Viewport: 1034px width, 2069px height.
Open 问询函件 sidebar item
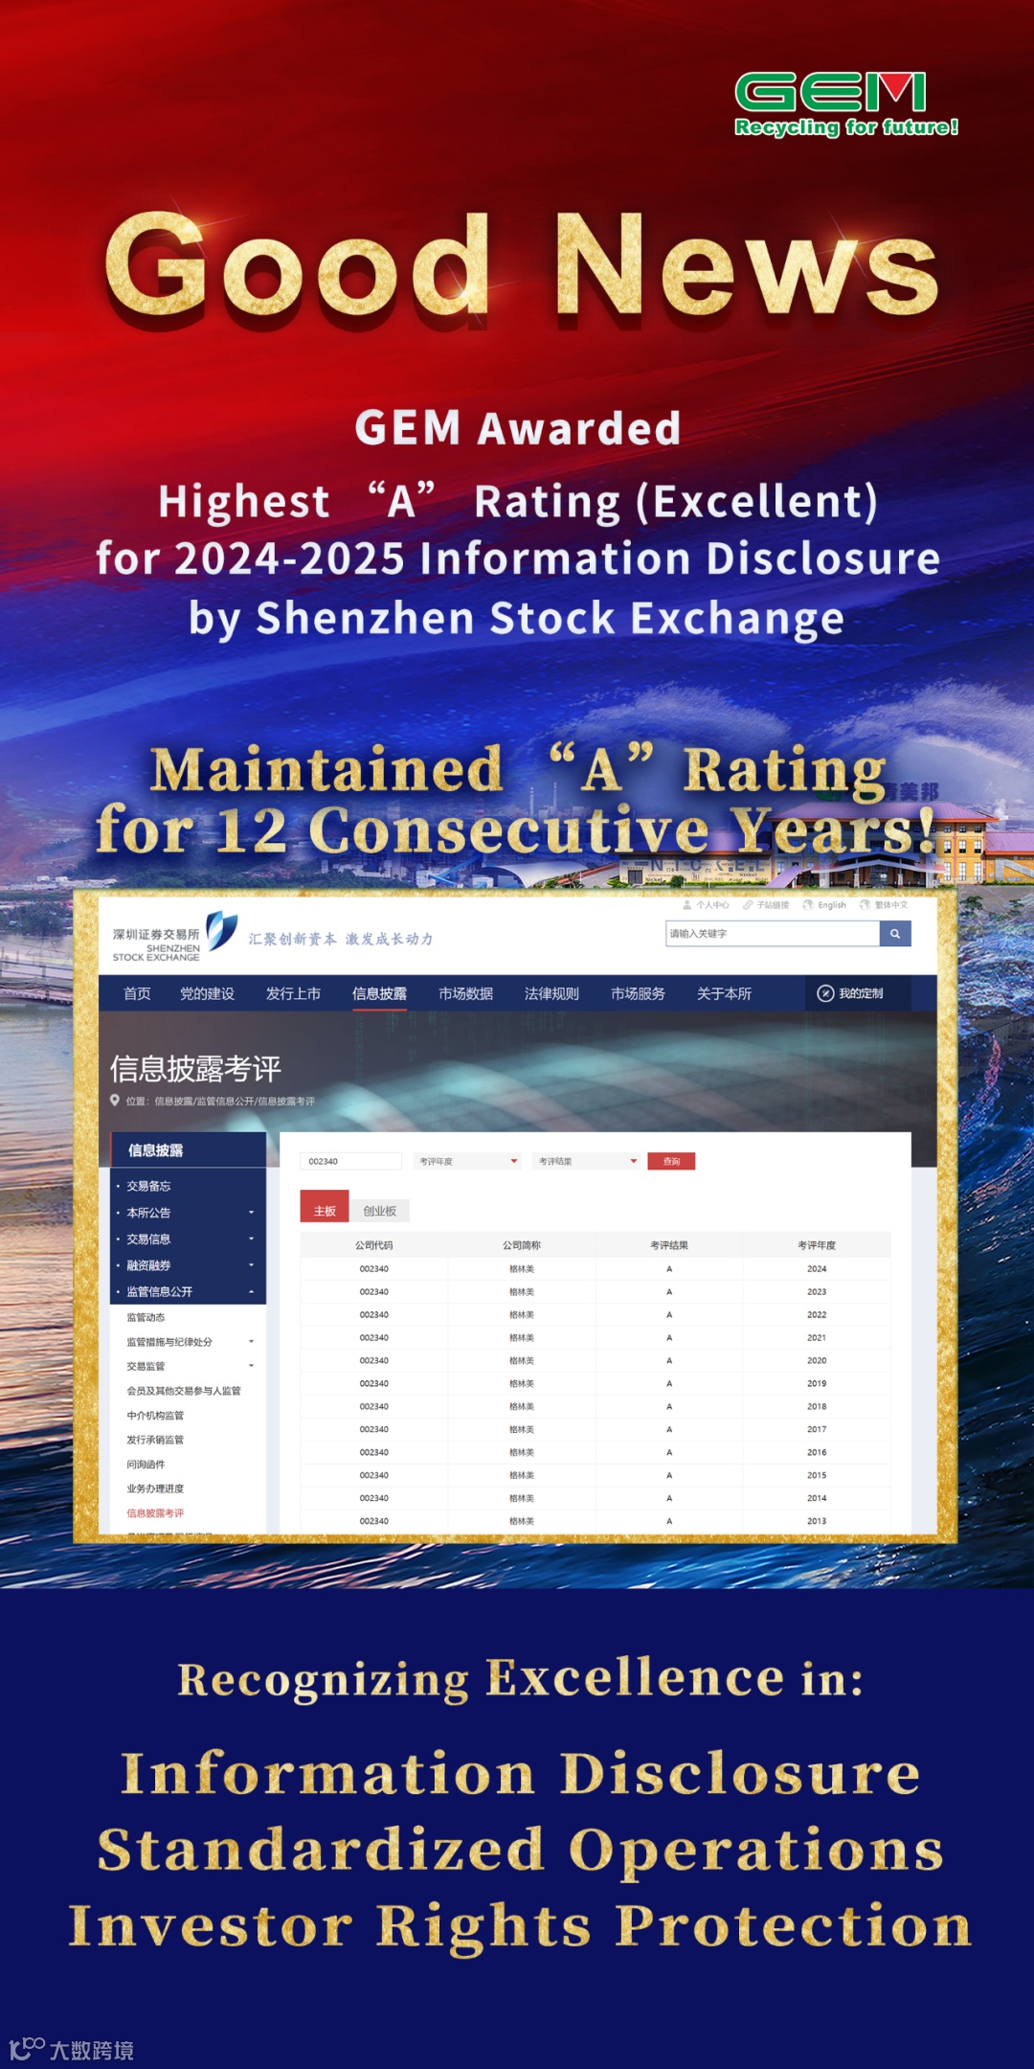[146, 1465]
